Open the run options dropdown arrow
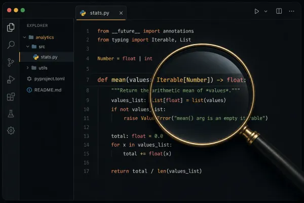The image size is (304, 203). coord(266,12)
